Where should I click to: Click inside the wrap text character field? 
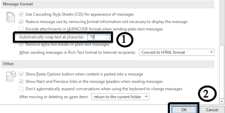[96, 37]
